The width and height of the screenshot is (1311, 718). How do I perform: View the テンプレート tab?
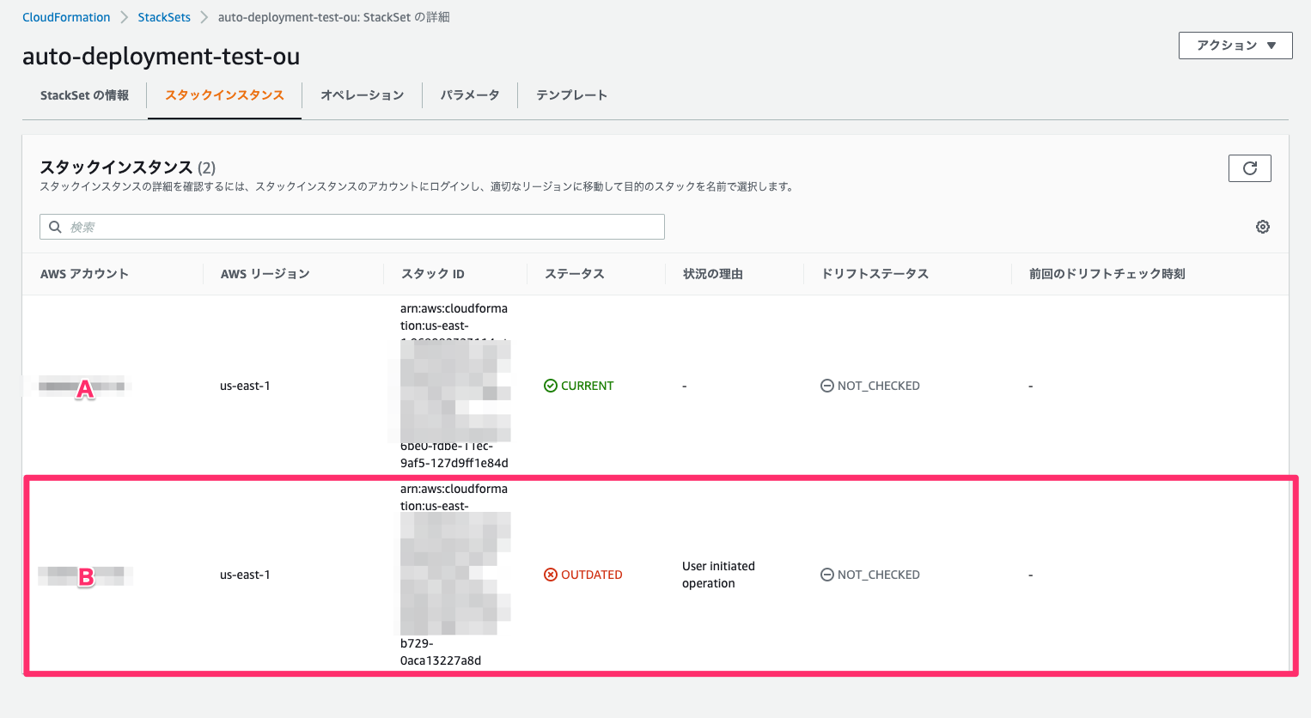coord(570,96)
